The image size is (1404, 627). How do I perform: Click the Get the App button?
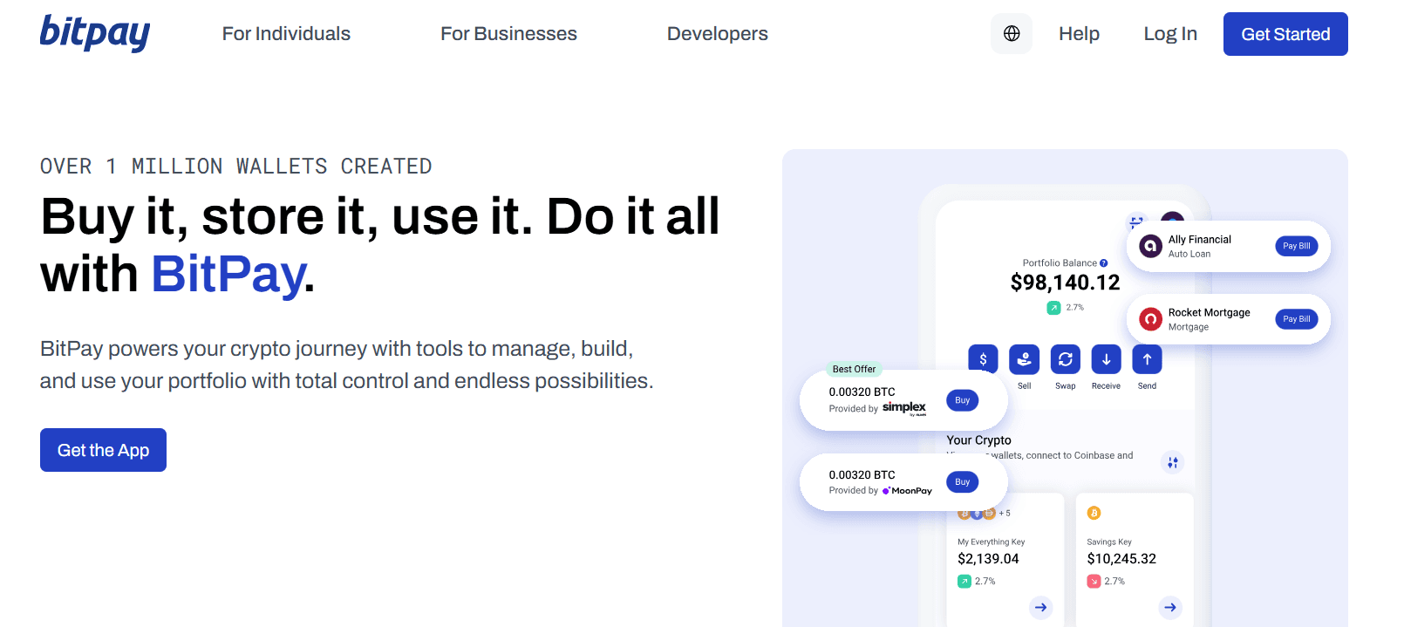click(x=103, y=450)
